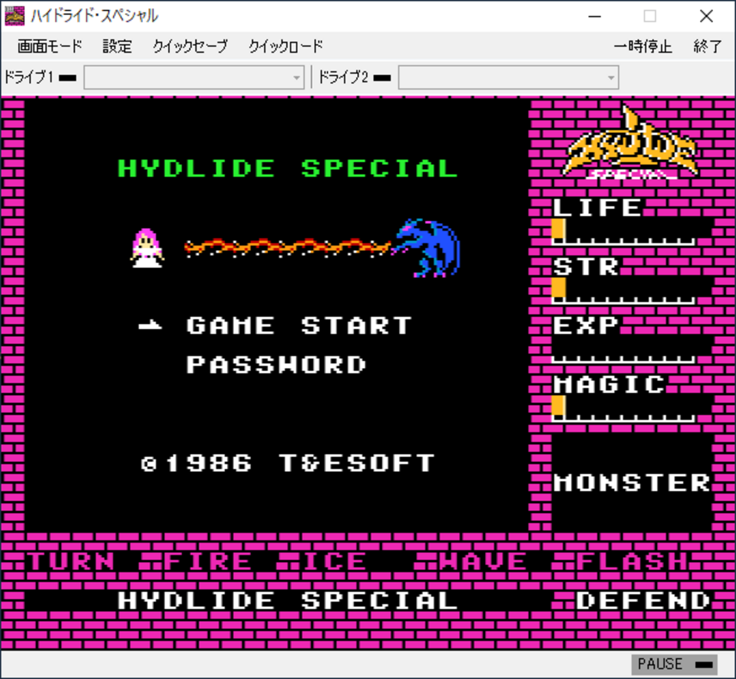
Task: Click the Hydlide Special gold logo
Action: [x=630, y=143]
